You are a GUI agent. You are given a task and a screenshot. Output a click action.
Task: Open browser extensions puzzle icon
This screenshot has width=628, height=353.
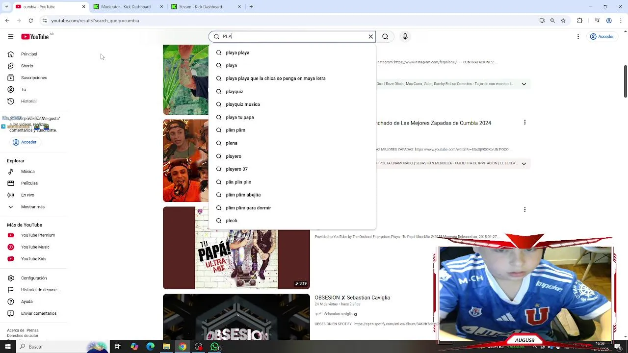point(580,21)
